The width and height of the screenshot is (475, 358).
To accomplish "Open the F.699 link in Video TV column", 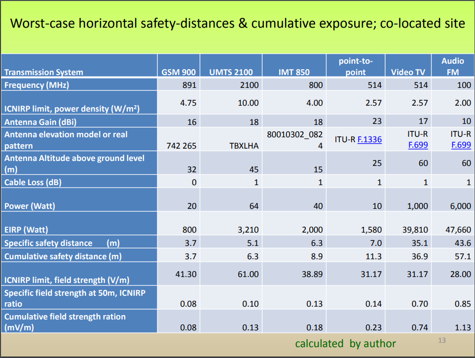I will [418, 145].
